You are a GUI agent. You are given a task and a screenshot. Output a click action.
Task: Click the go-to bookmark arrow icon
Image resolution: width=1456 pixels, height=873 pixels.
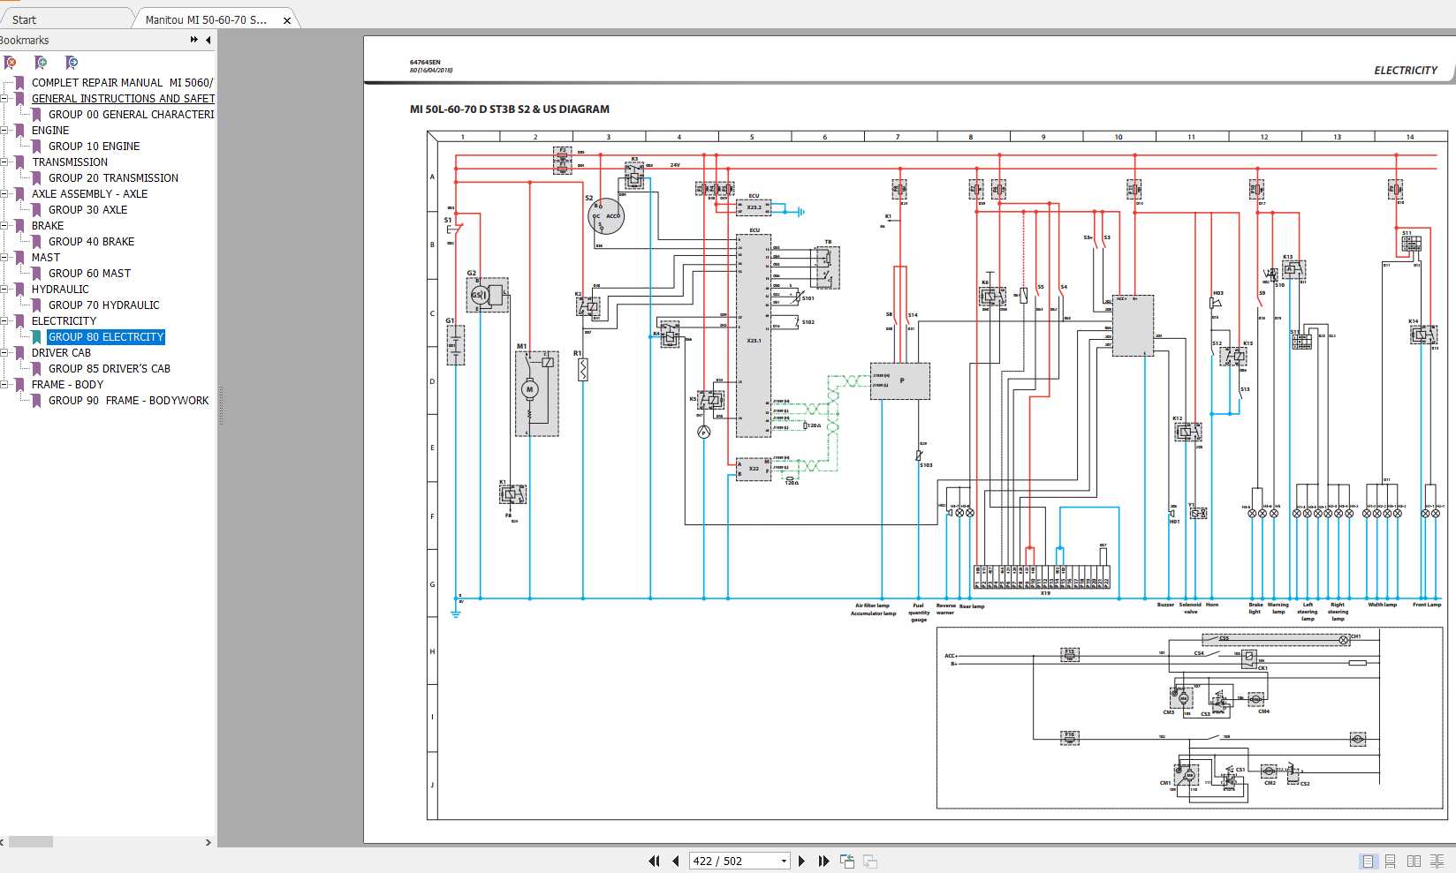[72, 63]
